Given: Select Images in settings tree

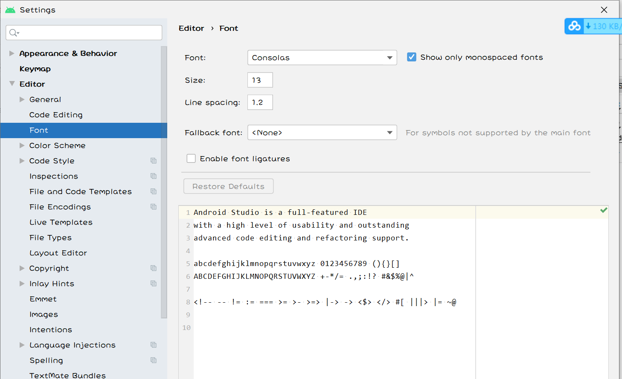Looking at the screenshot, I should point(44,314).
